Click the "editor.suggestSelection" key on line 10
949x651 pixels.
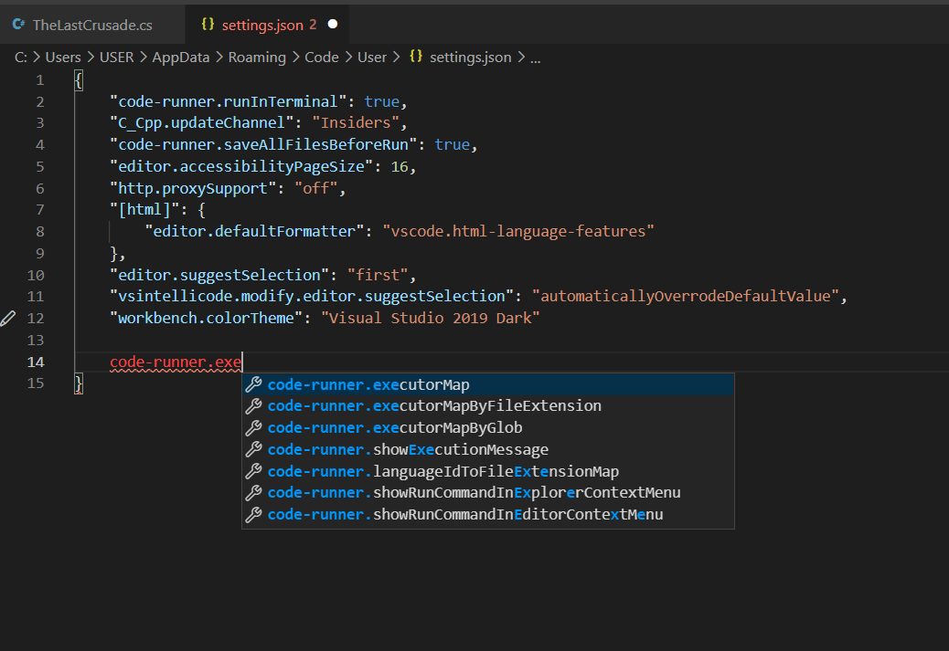[219, 275]
